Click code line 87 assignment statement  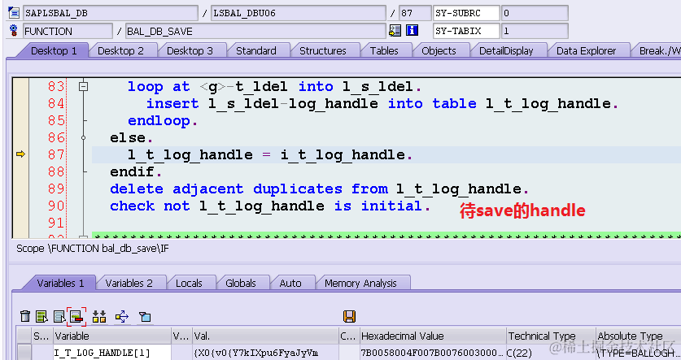click(269, 155)
